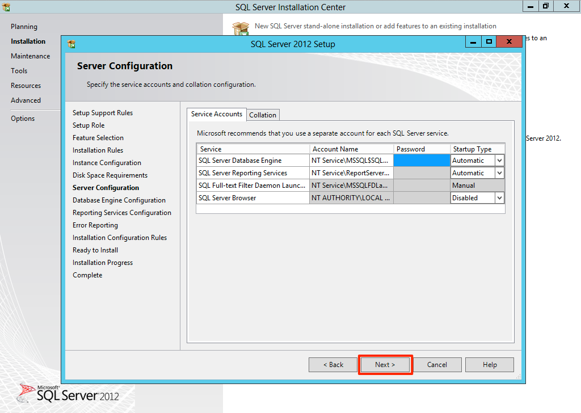Click the SQL Server 2012 Setup title bar icon
The height and width of the screenshot is (413, 581).
click(x=71, y=44)
